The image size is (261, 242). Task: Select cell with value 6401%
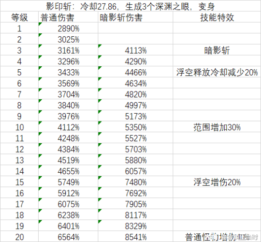(68, 226)
